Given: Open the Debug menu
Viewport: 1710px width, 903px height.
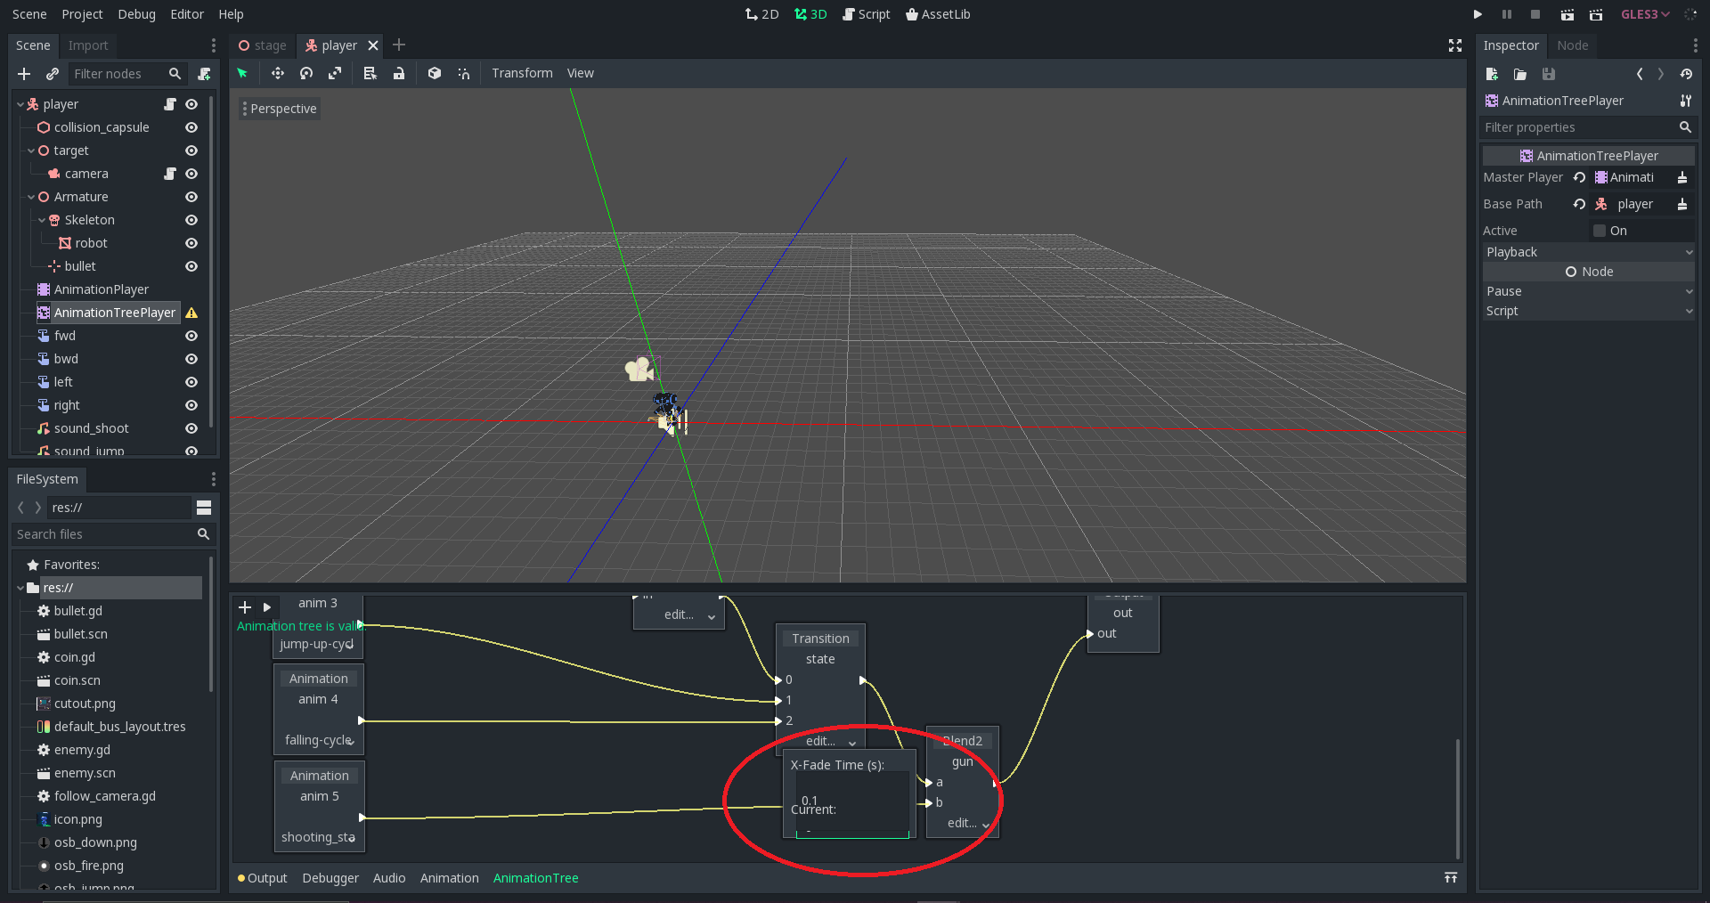Looking at the screenshot, I should click(x=135, y=14).
